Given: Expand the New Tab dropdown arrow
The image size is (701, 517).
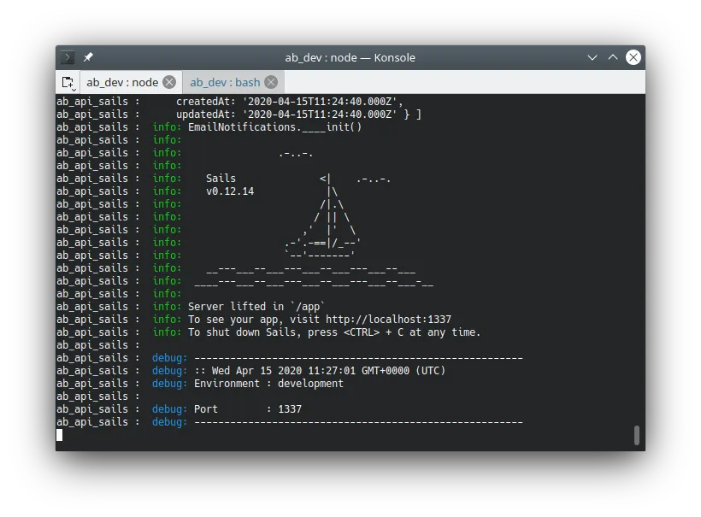Looking at the screenshot, I should [x=74, y=88].
